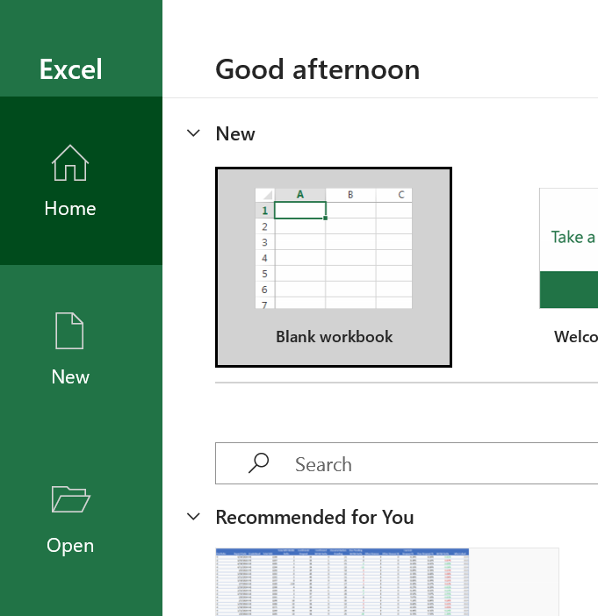Click the magnifier icon in the search box
The image size is (598, 616).
(x=258, y=463)
